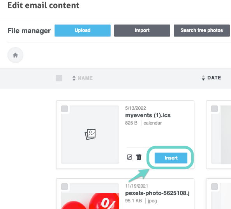Click the NAME column header

tap(85, 78)
